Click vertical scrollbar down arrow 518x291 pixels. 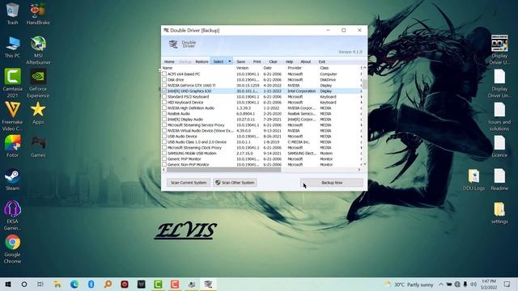tap(365, 164)
